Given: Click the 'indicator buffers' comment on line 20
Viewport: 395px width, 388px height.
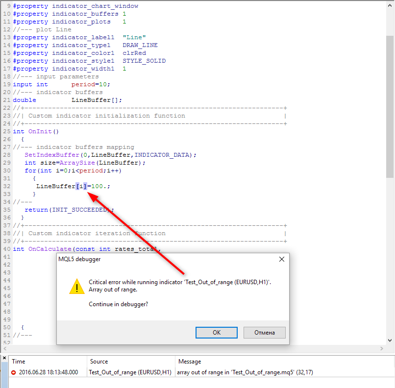Looking at the screenshot, I should [70, 92].
